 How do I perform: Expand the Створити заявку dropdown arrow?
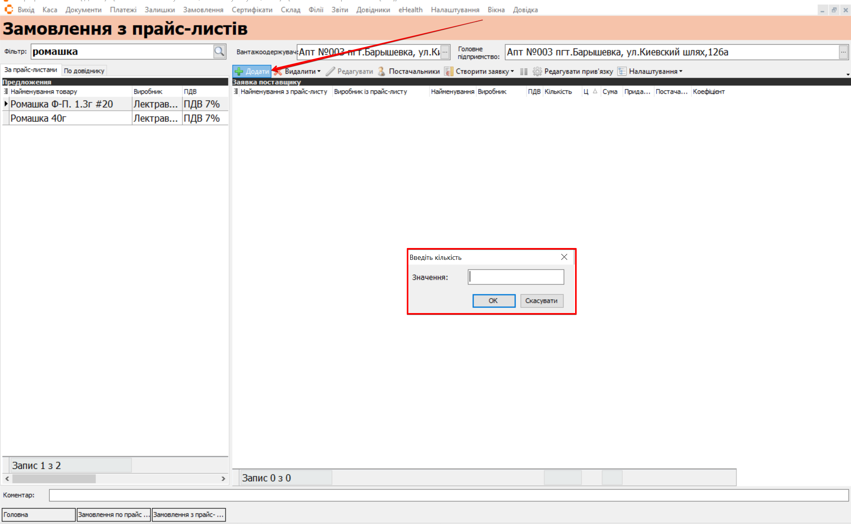tap(512, 71)
